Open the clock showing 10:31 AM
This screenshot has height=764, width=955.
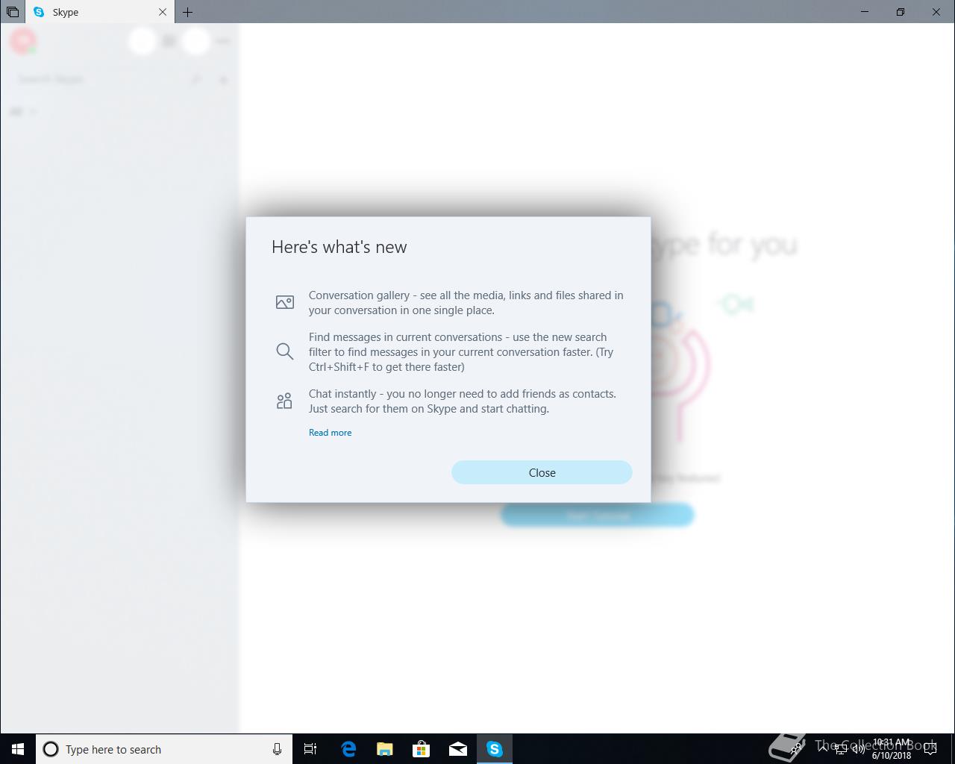pyautogui.click(x=892, y=749)
